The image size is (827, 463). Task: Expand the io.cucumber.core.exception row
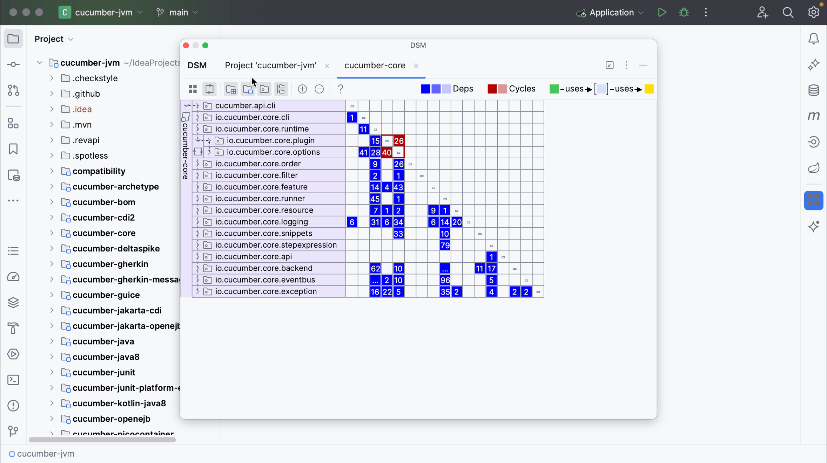(197, 291)
